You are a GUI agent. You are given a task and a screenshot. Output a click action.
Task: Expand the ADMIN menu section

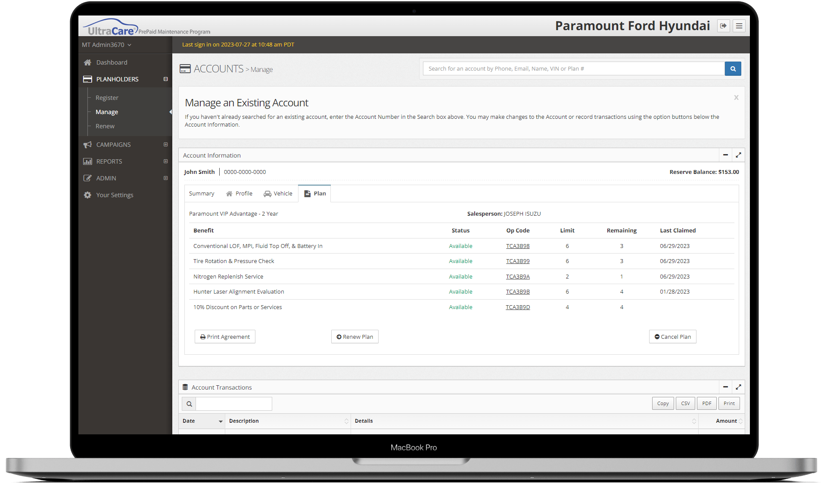click(165, 178)
